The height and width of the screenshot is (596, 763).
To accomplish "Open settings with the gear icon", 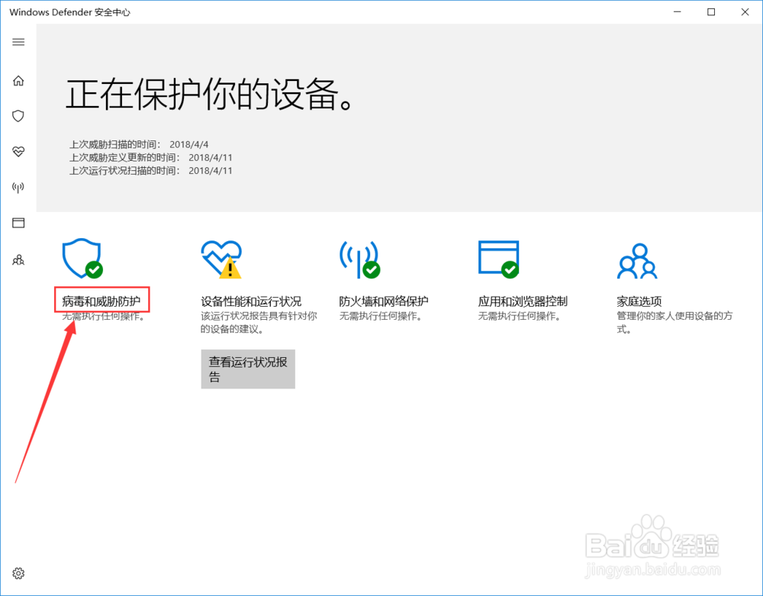I will click(18, 573).
